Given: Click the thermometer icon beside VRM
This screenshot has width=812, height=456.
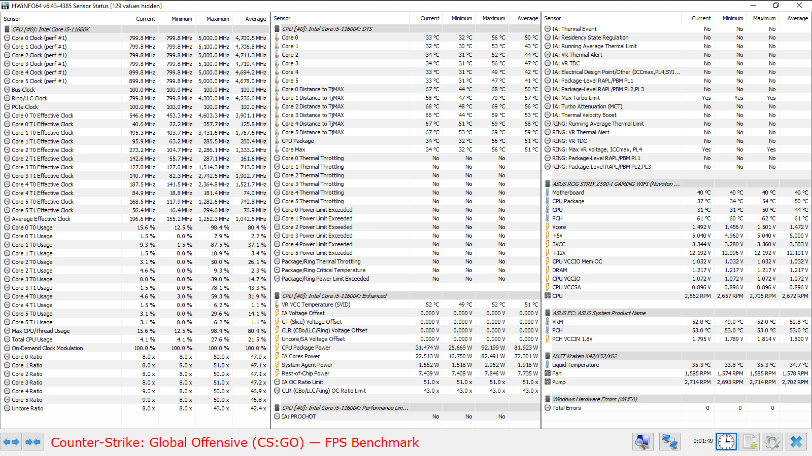Looking at the screenshot, I should tap(548, 322).
